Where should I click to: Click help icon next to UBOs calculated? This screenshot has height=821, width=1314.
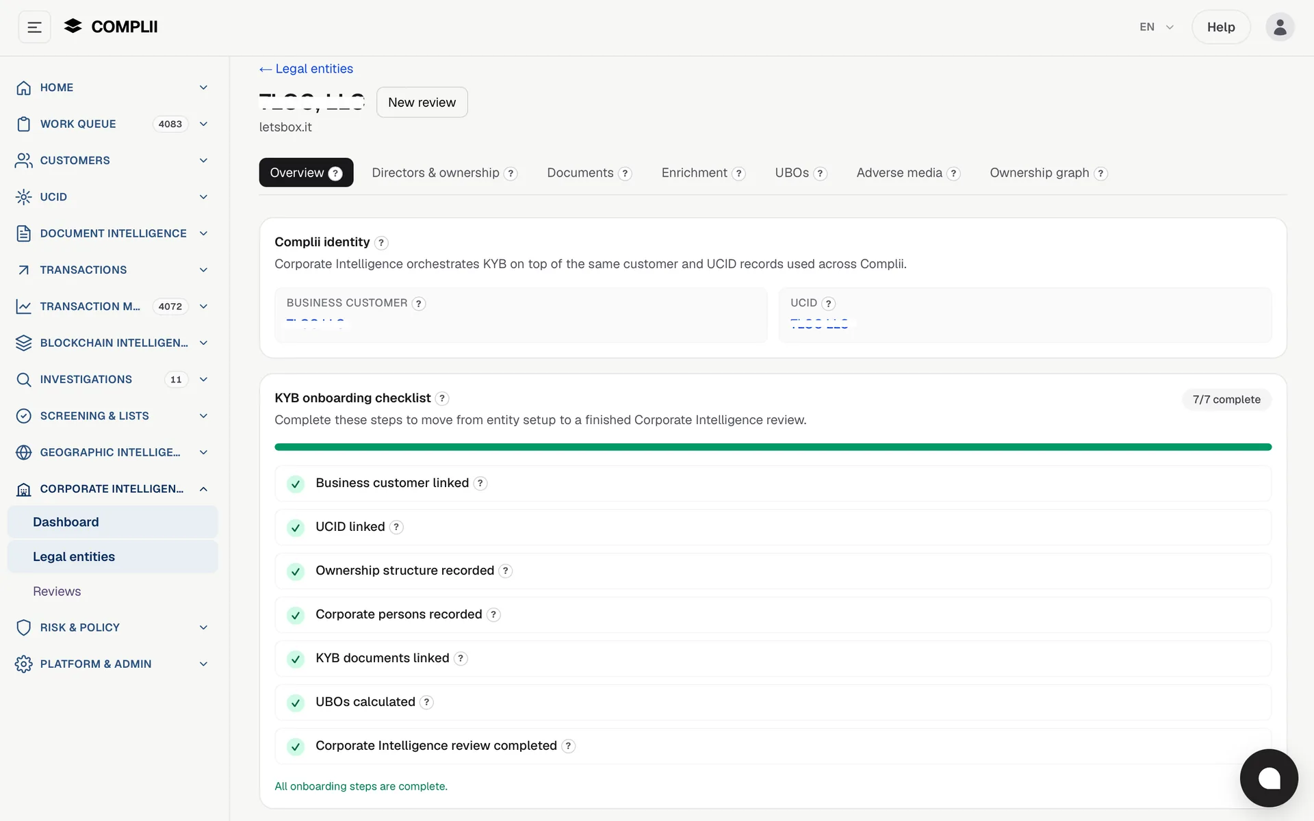point(426,702)
